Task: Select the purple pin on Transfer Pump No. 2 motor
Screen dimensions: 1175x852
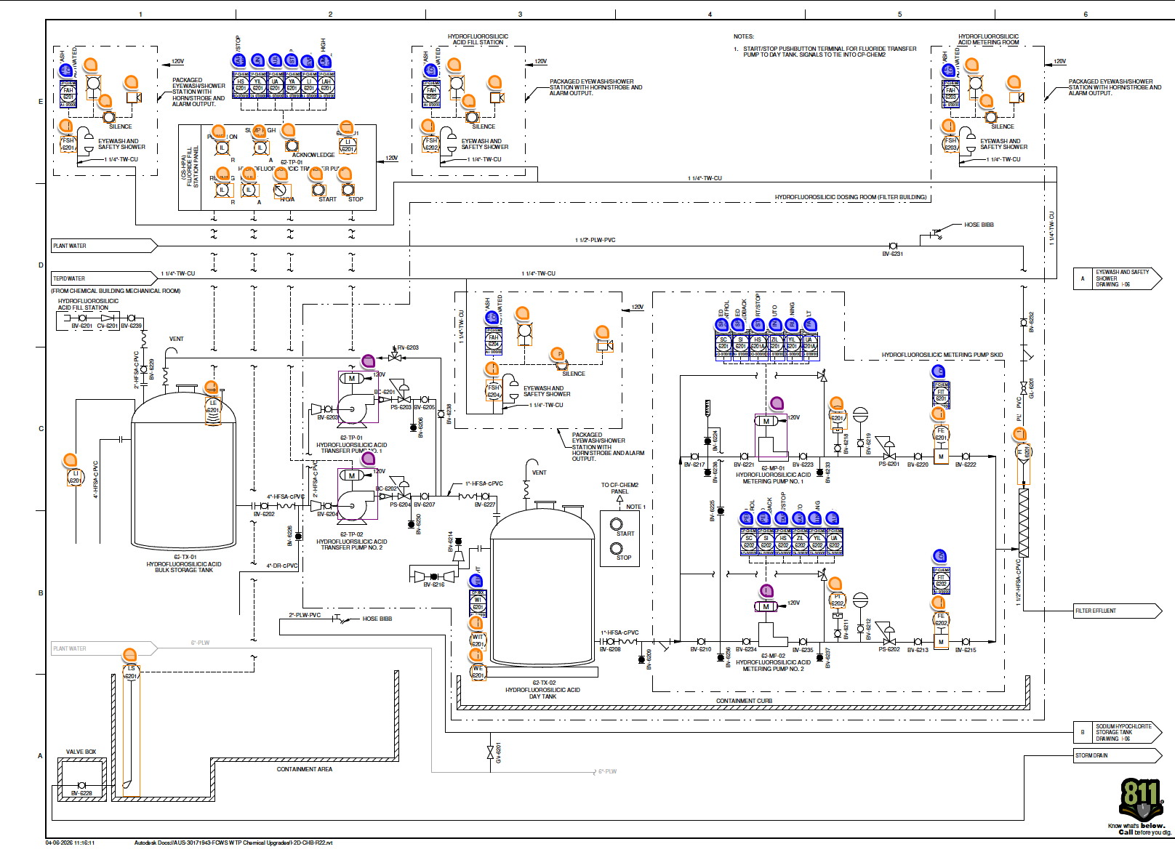Action: [x=369, y=458]
